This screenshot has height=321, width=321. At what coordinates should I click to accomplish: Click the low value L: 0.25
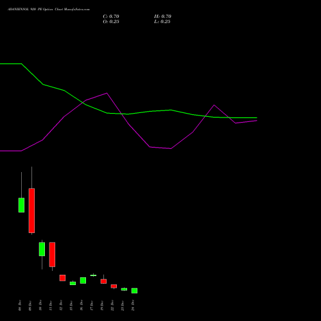point(162,22)
